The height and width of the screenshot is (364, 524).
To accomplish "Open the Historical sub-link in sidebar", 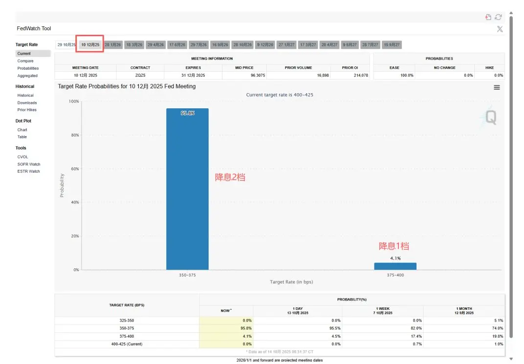I will tap(25, 96).
